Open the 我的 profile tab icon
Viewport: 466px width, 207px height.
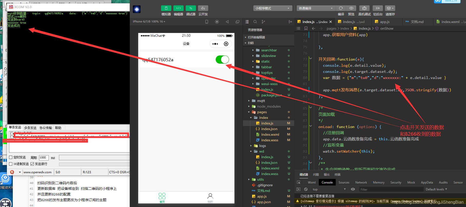click(210, 198)
